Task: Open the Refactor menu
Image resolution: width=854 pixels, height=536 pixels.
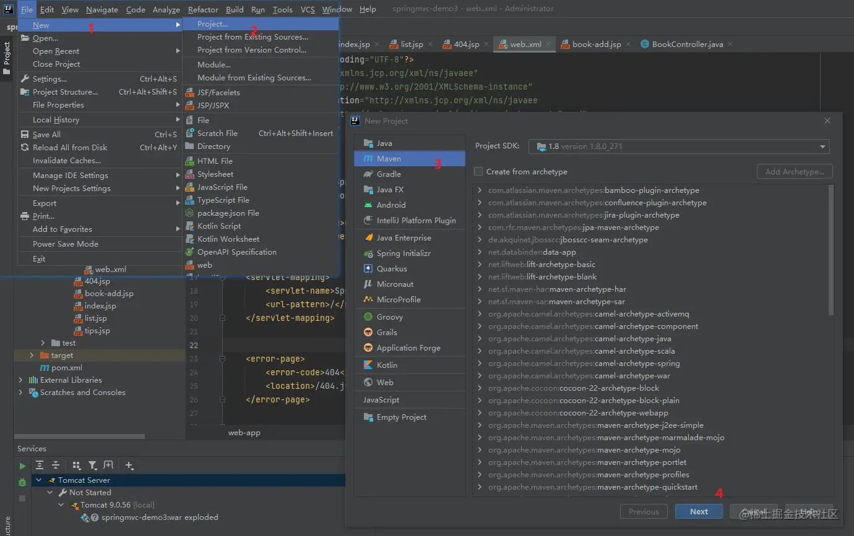Action: click(x=203, y=9)
